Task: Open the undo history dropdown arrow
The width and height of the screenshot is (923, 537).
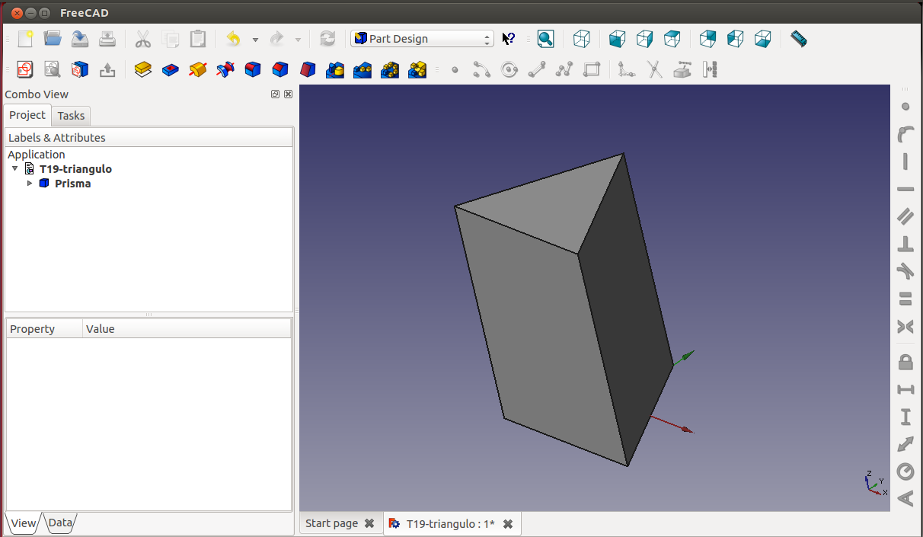Action: point(255,40)
